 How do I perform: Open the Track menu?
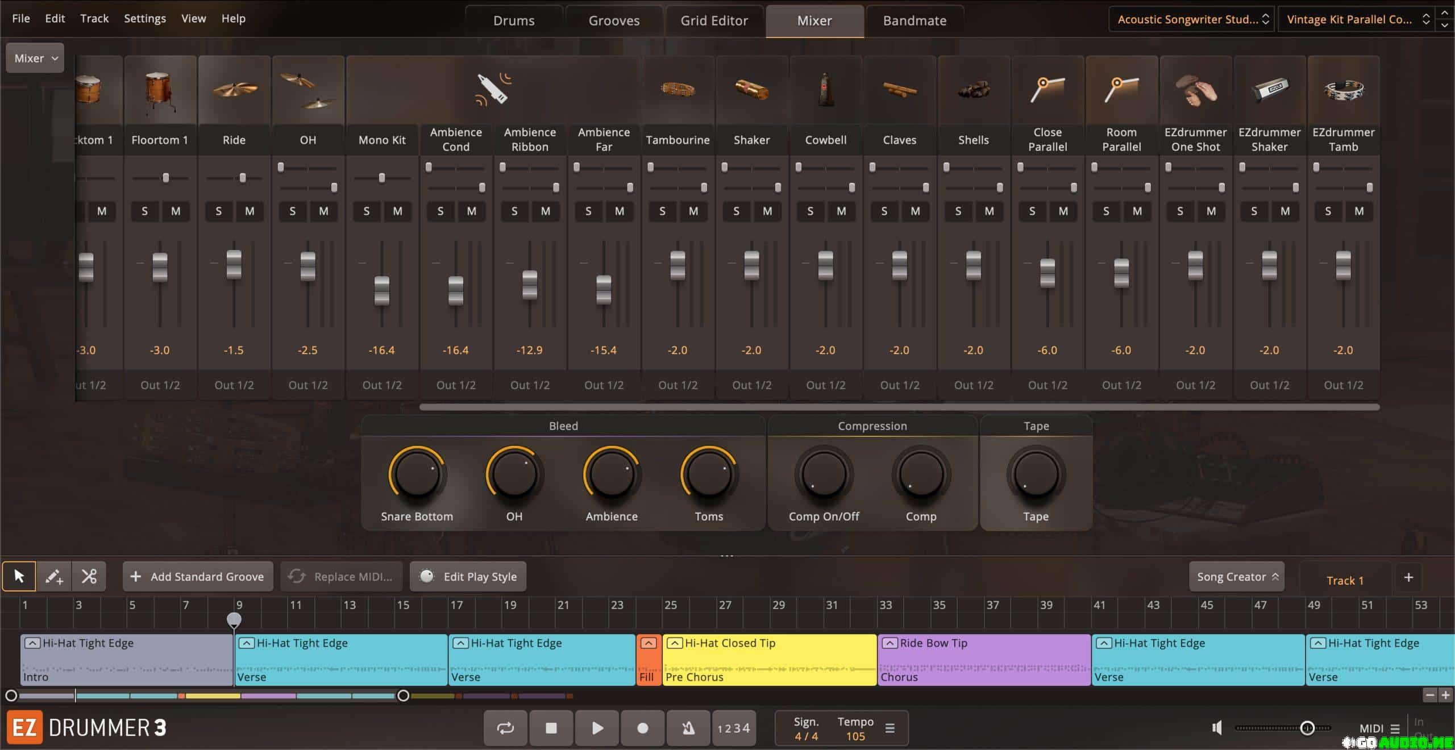94,18
